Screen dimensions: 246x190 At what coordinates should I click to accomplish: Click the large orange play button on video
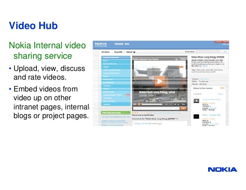[159, 81]
